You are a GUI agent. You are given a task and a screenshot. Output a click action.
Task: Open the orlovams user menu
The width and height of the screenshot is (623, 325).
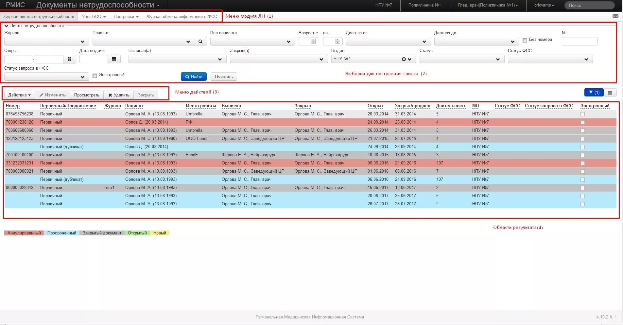(544, 5)
